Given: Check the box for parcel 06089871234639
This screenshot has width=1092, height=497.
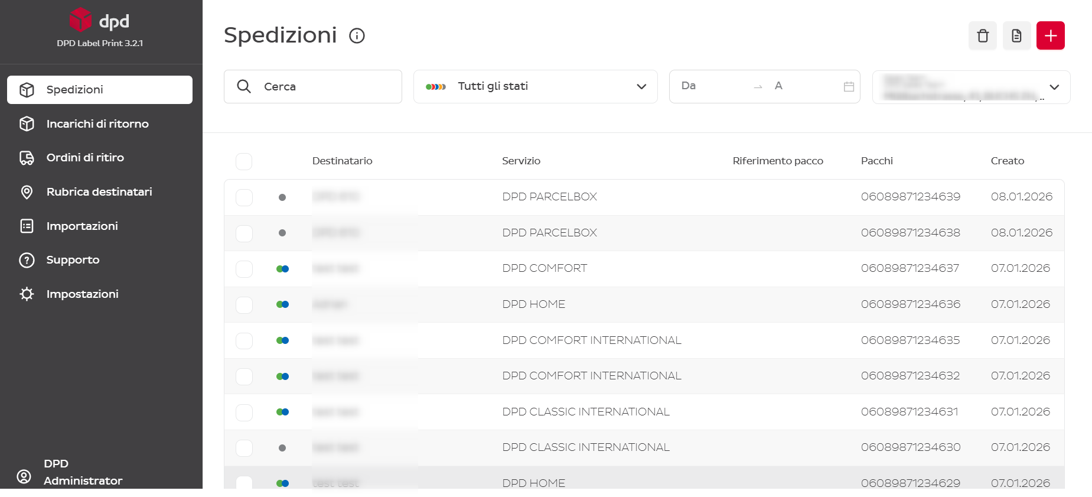Looking at the screenshot, I should 244,197.
